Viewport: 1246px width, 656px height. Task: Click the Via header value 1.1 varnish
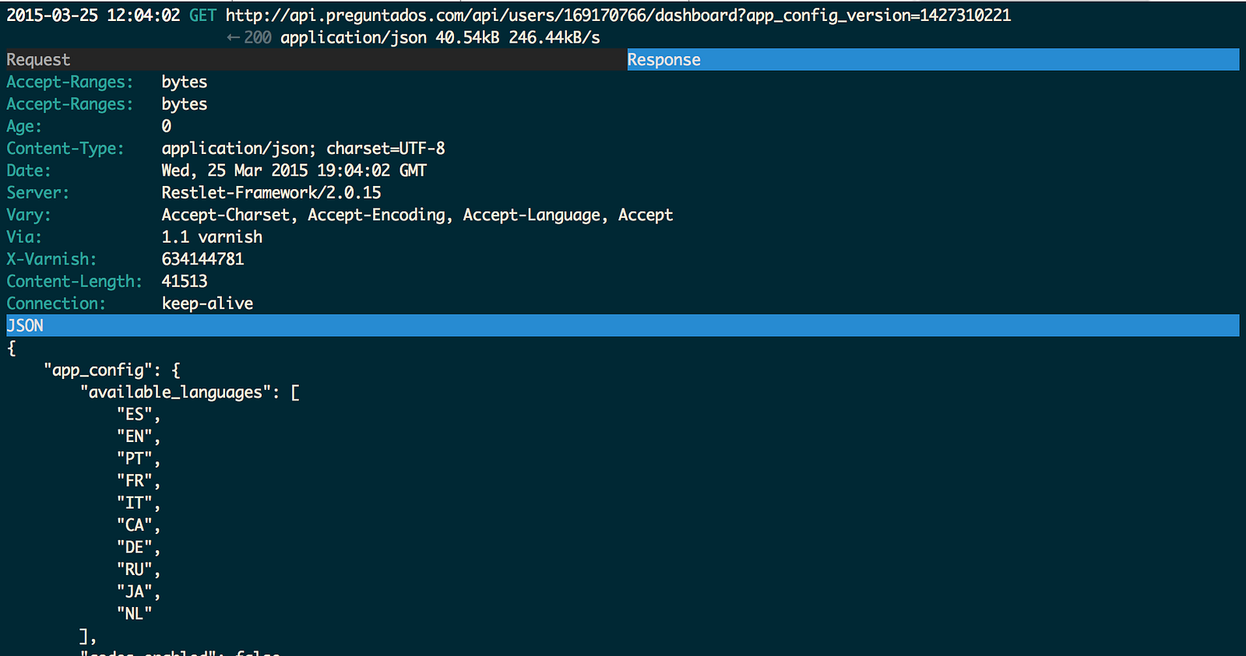coord(212,237)
